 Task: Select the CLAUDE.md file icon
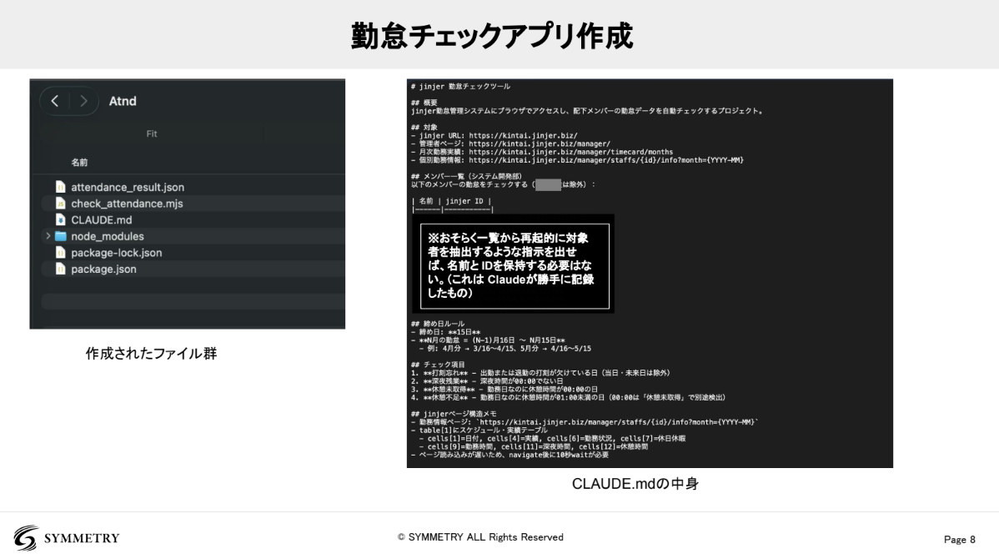click(61, 220)
